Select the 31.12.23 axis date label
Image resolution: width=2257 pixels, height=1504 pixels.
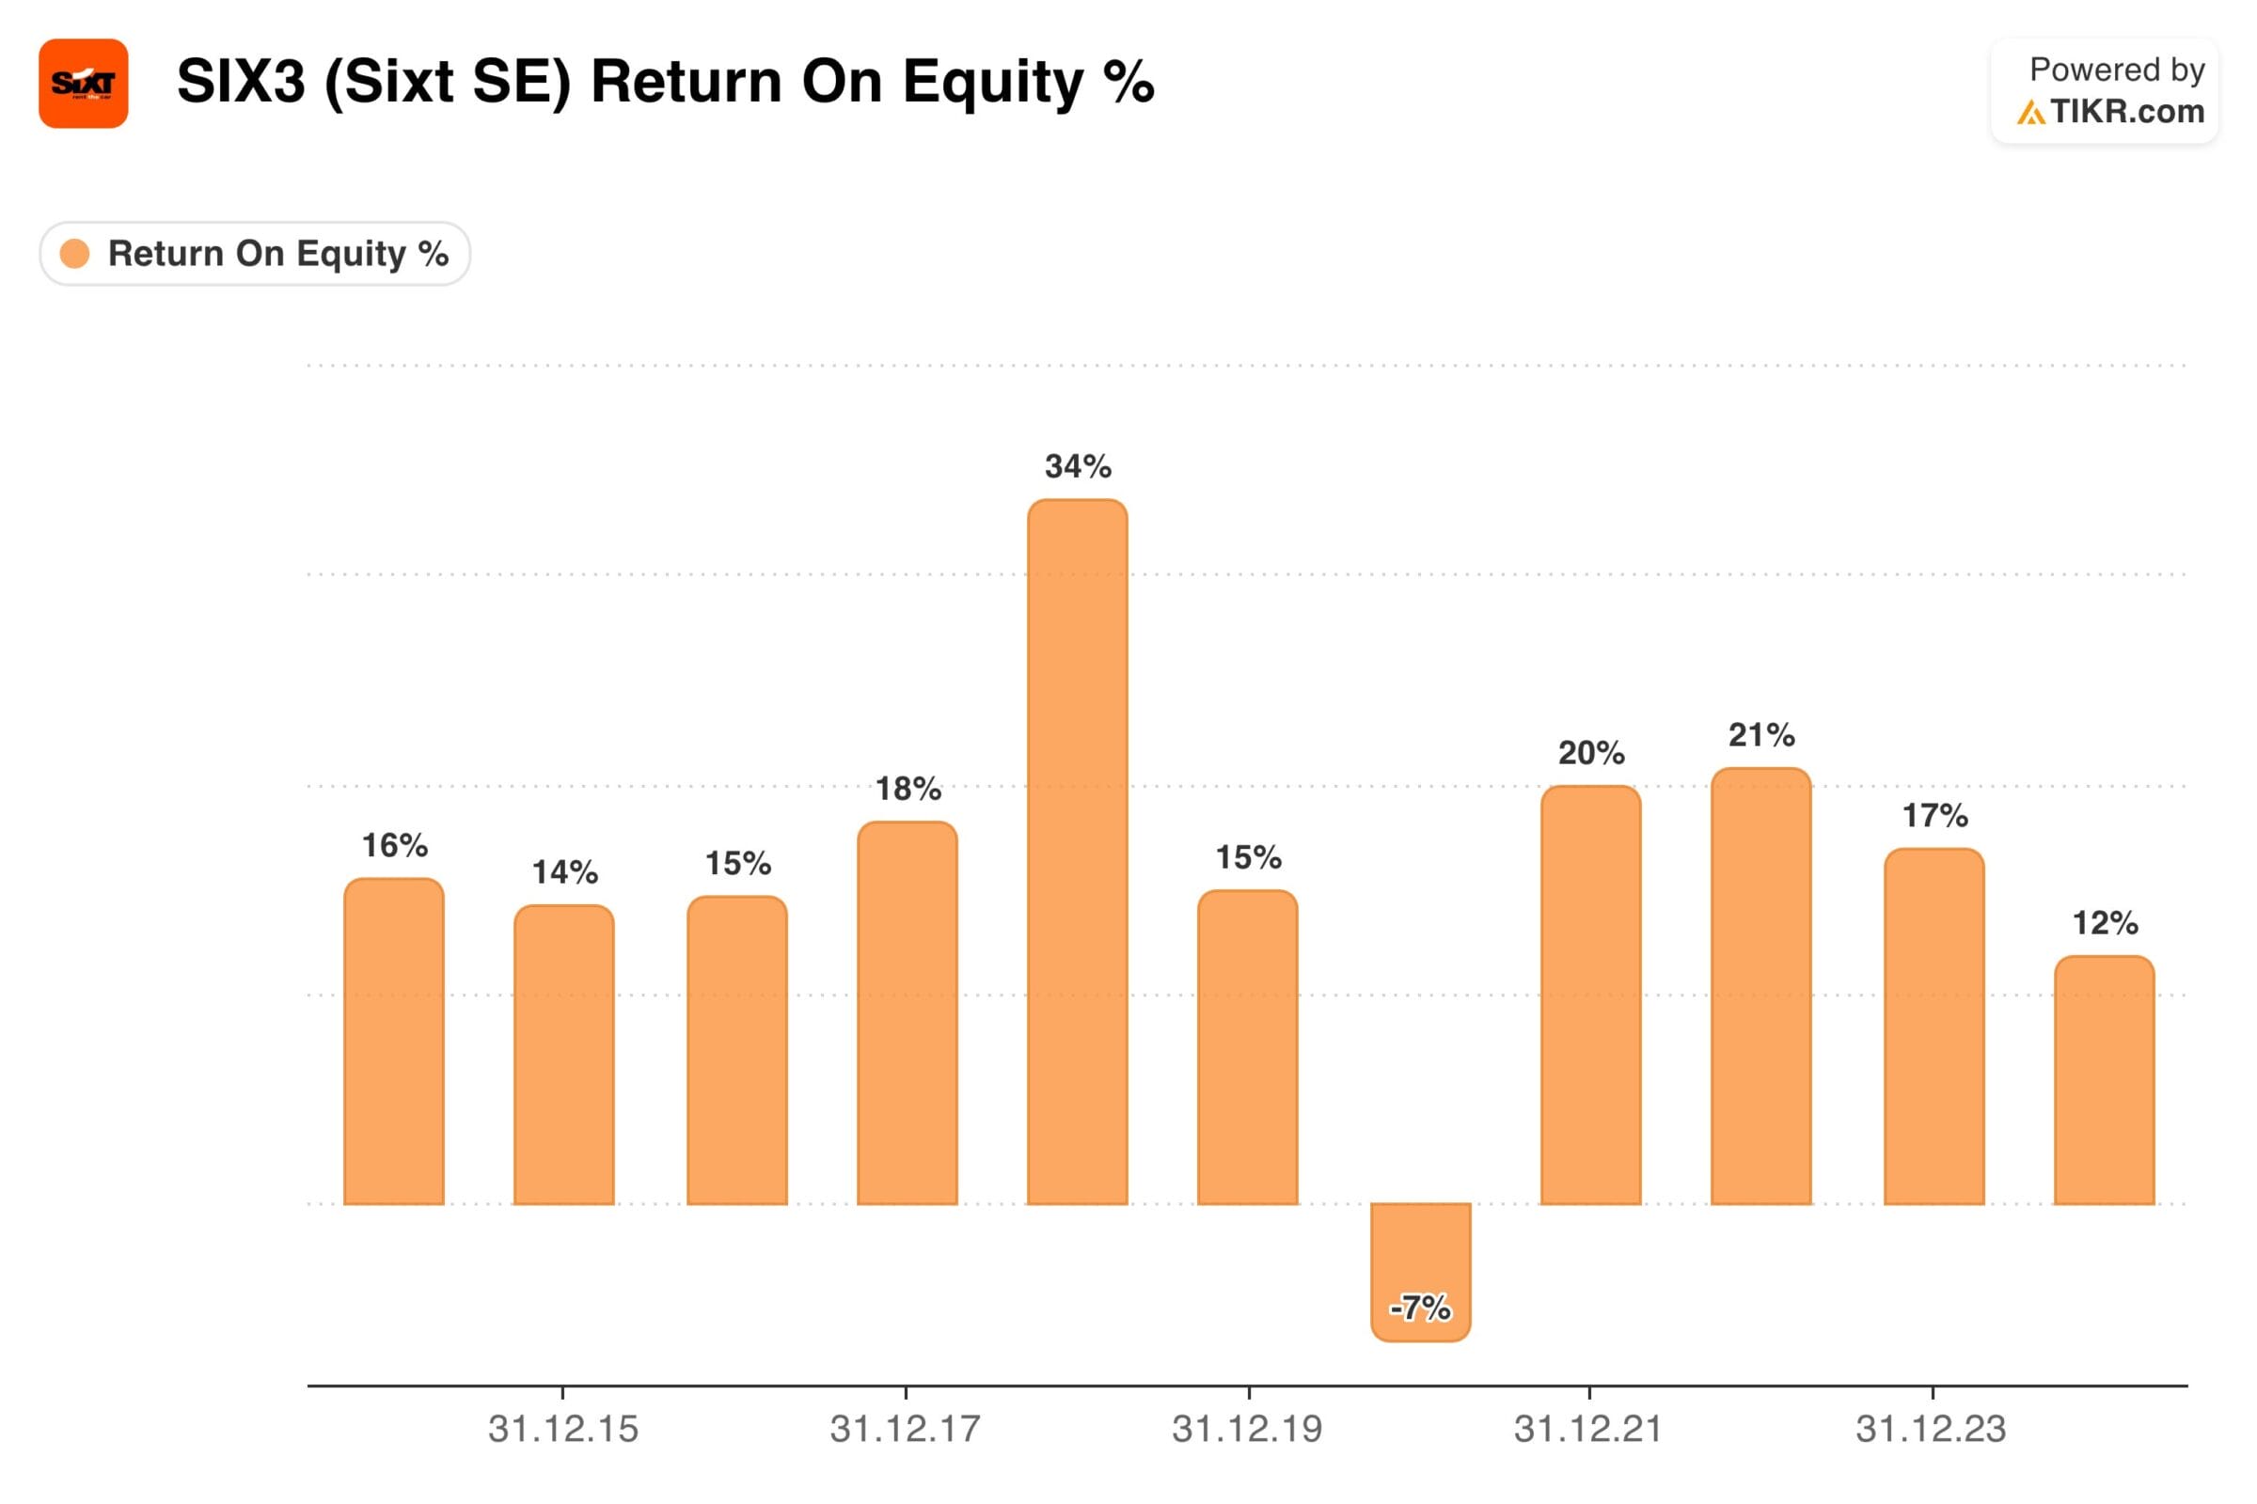[1931, 1429]
